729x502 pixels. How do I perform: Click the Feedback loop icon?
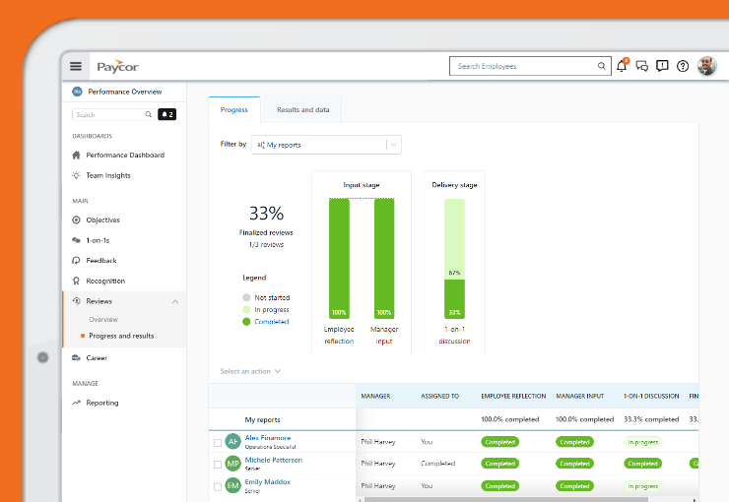click(76, 261)
